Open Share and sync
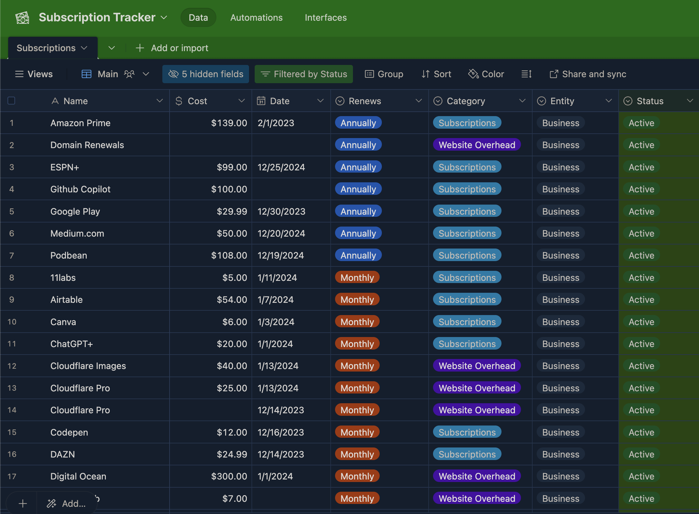 588,74
